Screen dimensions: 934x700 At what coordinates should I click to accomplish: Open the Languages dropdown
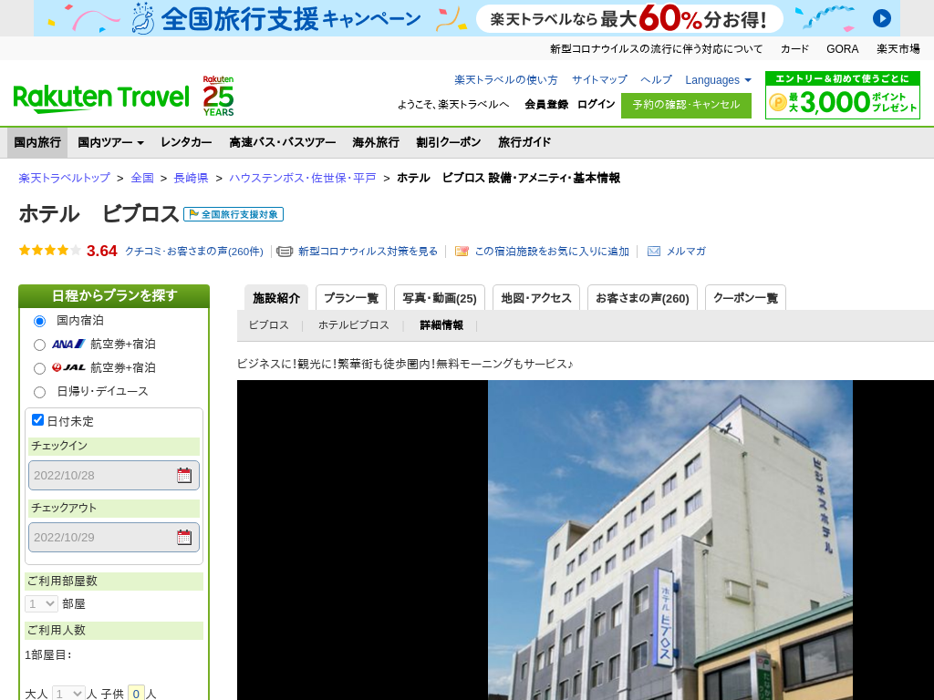click(x=718, y=80)
